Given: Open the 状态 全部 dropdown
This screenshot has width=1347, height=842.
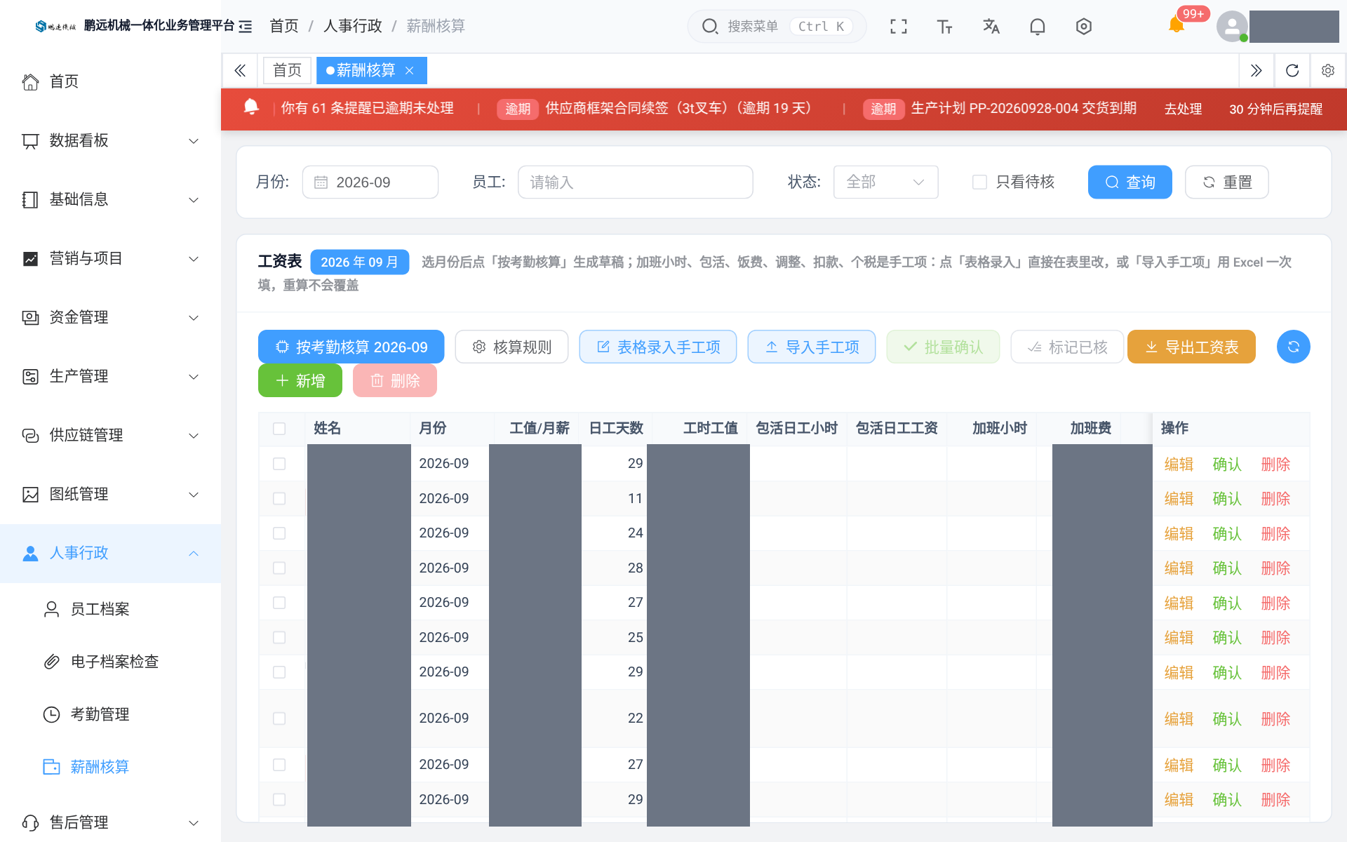Looking at the screenshot, I should 885,182.
